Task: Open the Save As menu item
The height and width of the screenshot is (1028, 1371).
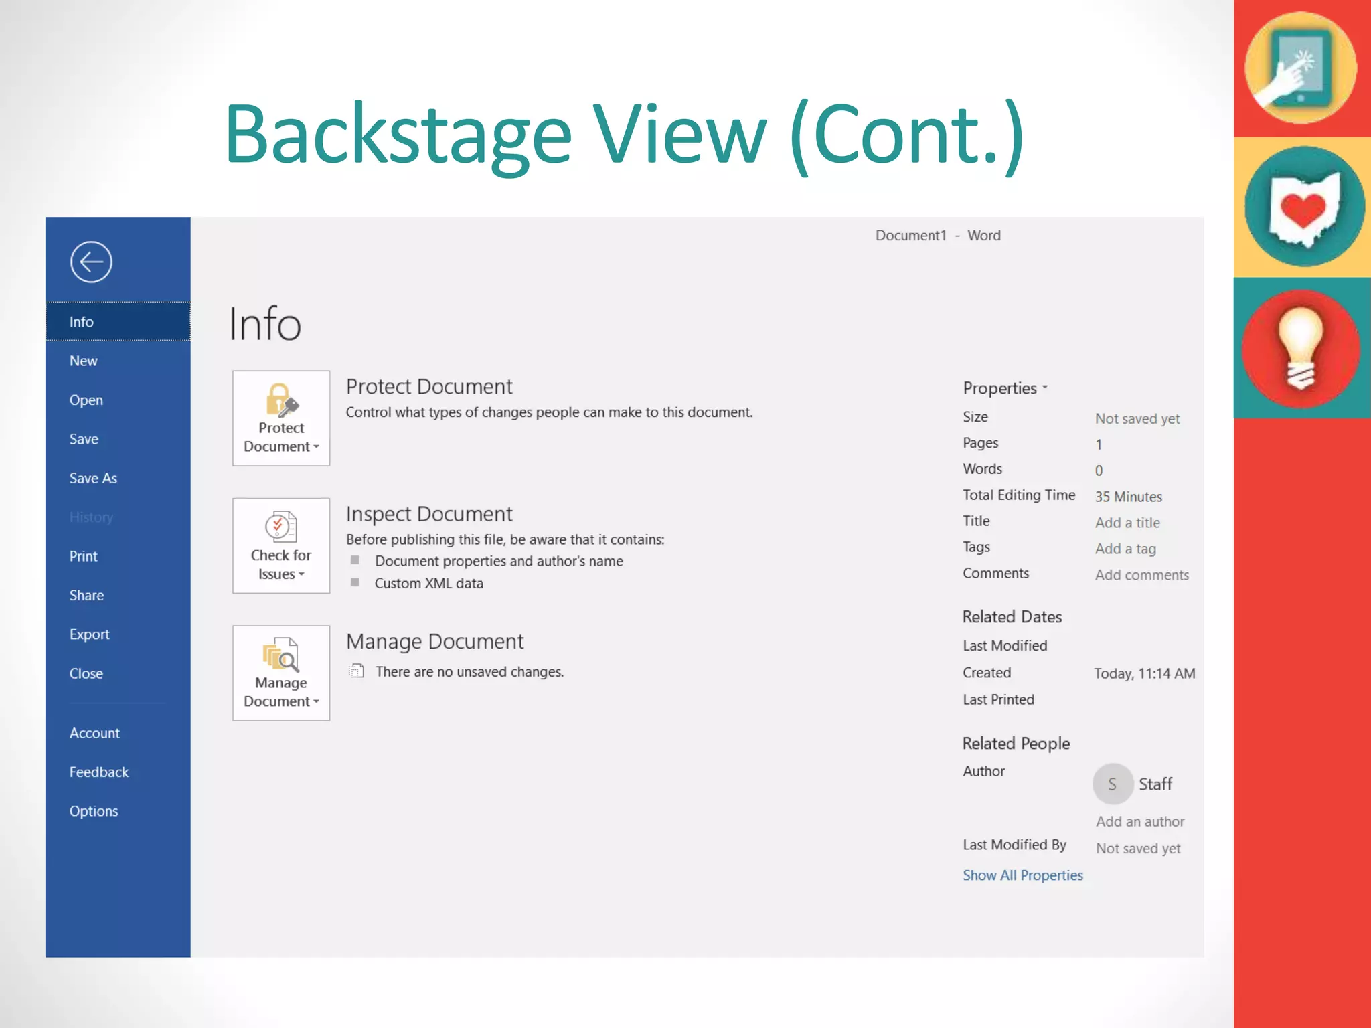Action: (93, 479)
